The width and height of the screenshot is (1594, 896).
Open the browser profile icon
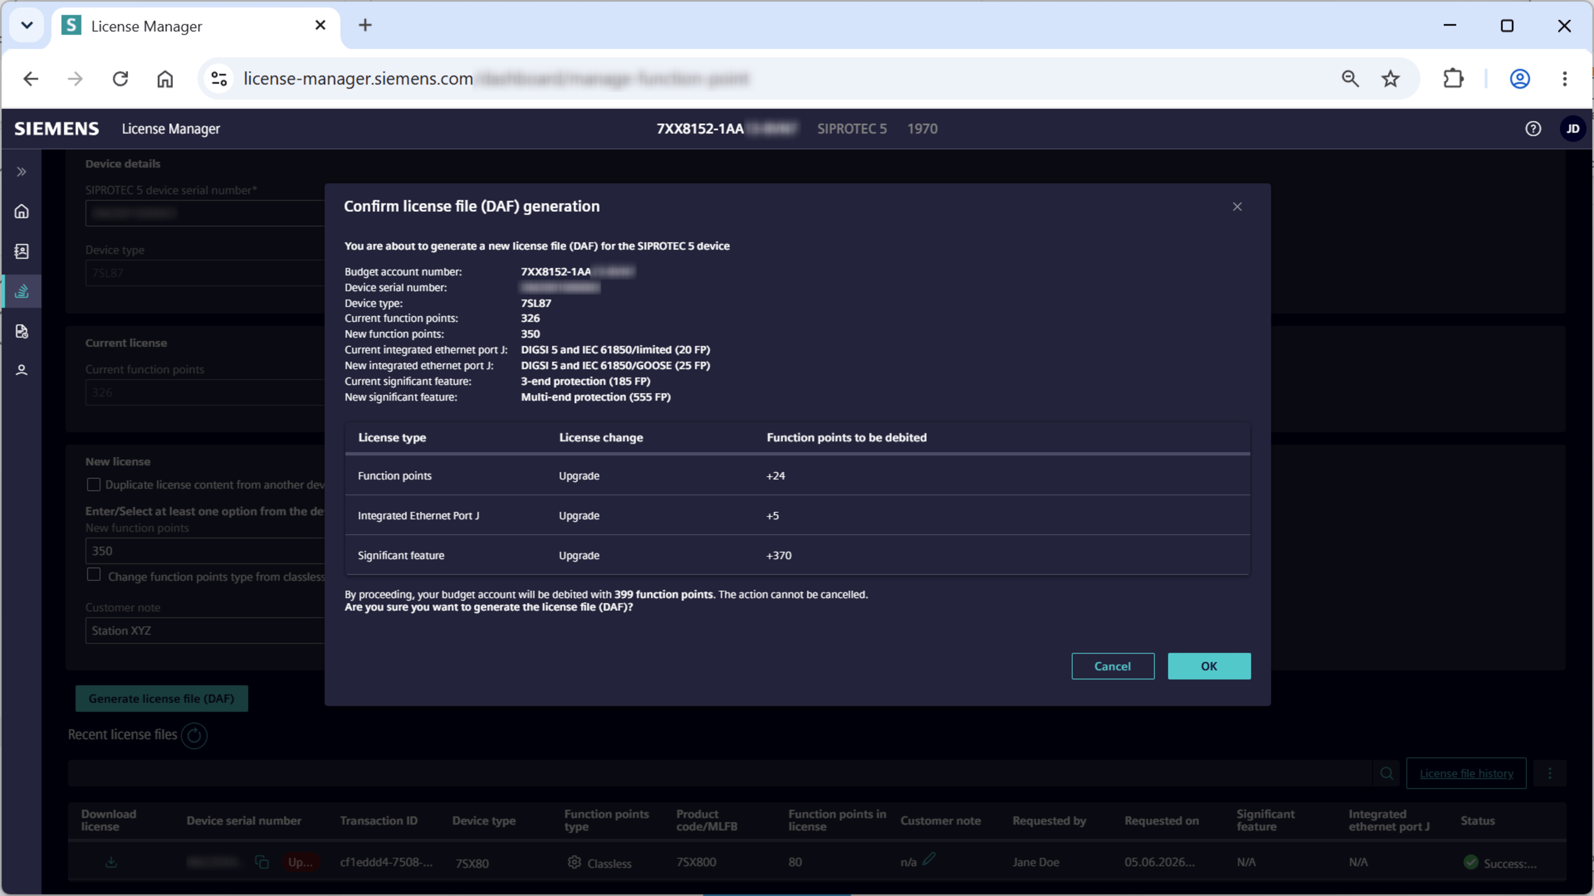click(x=1519, y=79)
